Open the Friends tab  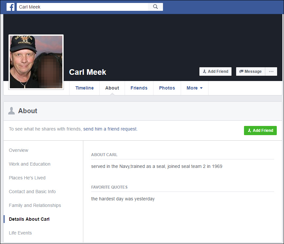[139, 88]
